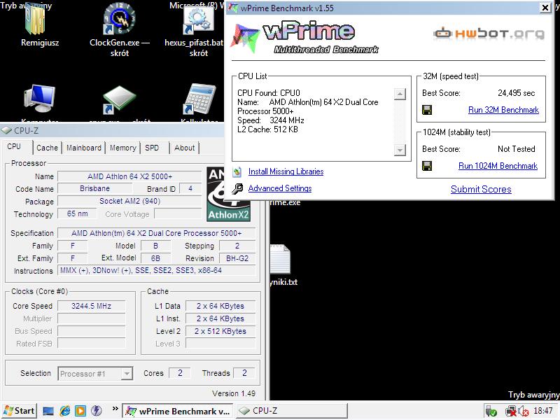Switch to the About tab
560x420 pixels.
pyautogui.click(x=185, y=148)
